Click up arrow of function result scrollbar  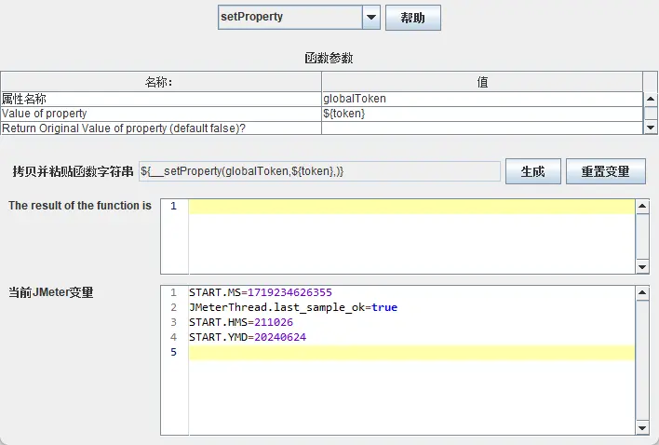(641, 206)
